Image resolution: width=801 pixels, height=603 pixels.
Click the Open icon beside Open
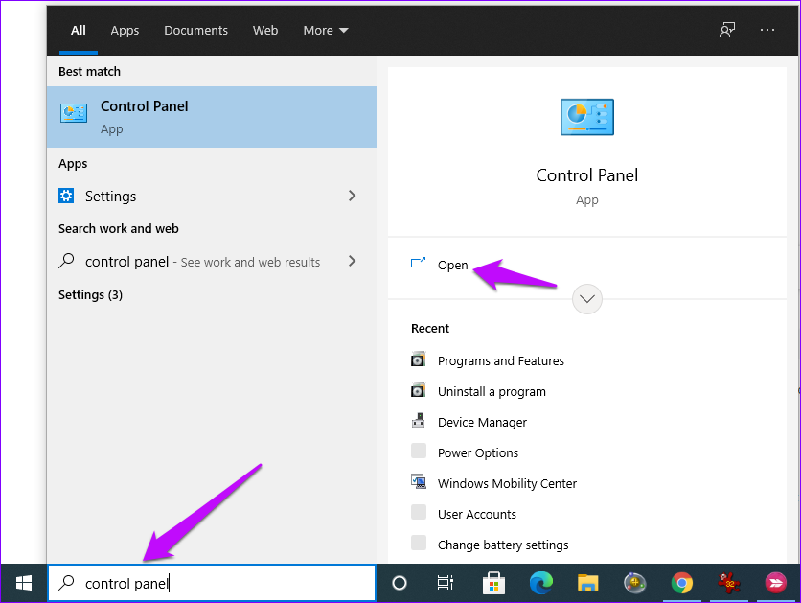418,264
